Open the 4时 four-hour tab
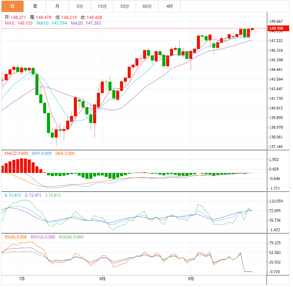The image size is (293, 287). pos(169,6)
